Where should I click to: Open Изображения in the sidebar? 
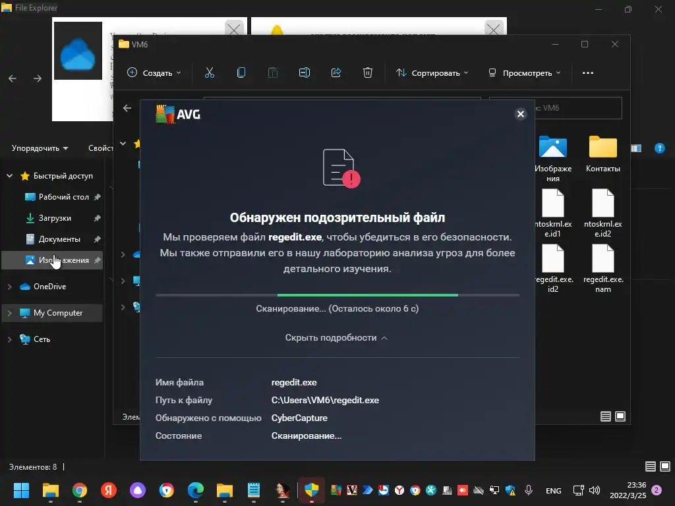[x=53, y=260]
